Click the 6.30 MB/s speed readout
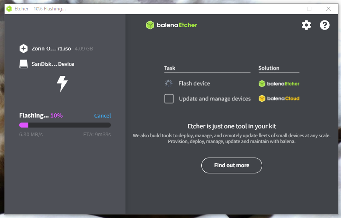 click(31, 135)
